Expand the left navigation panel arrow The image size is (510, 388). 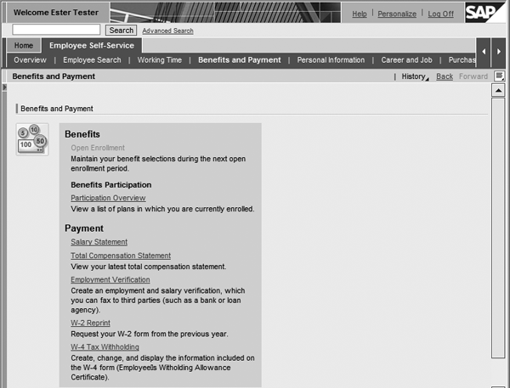(4, 87)
